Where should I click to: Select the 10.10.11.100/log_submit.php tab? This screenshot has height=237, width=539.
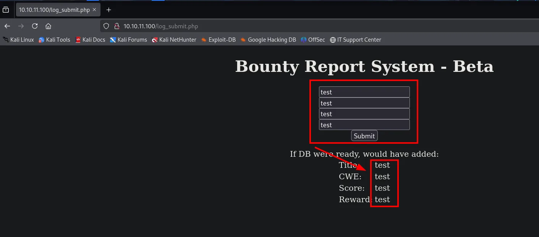[58, 10]
